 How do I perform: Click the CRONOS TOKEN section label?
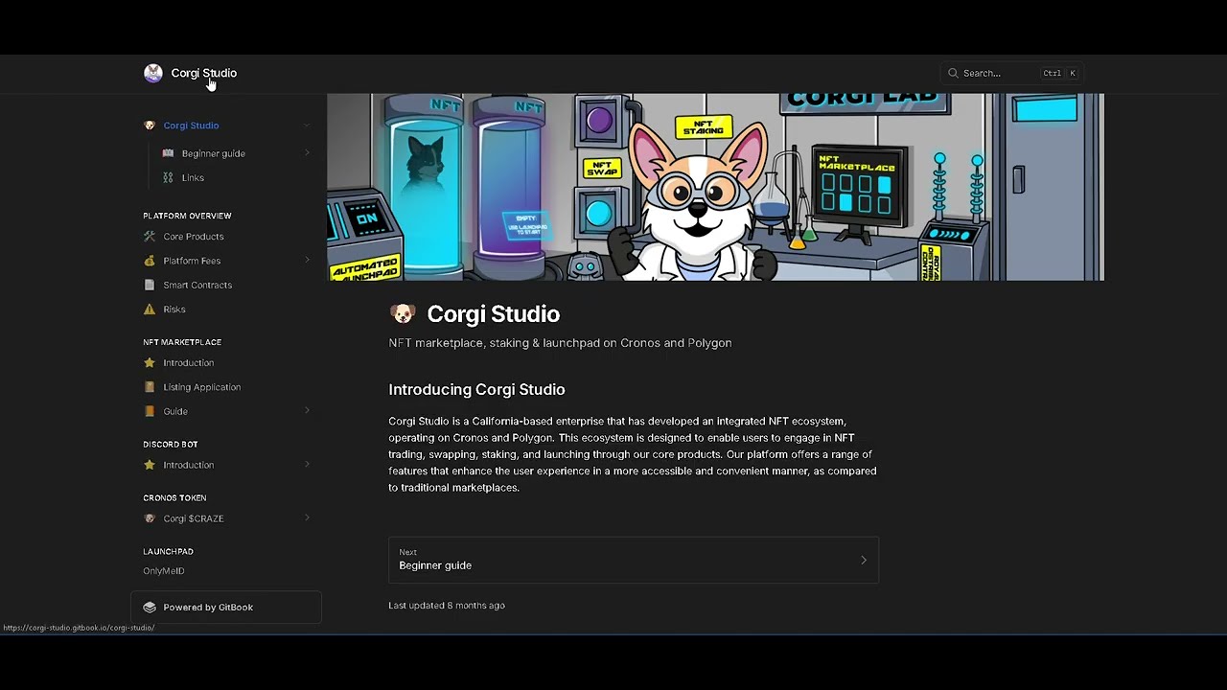tap(174, 498)
